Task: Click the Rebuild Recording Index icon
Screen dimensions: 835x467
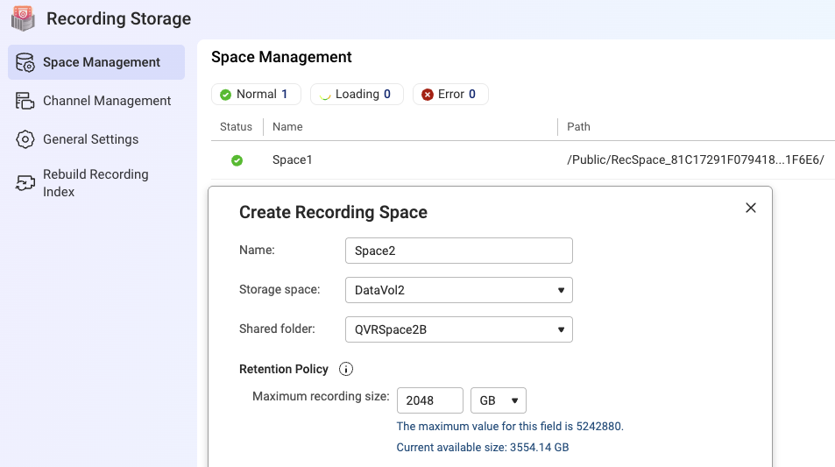Action: point(25,183)
